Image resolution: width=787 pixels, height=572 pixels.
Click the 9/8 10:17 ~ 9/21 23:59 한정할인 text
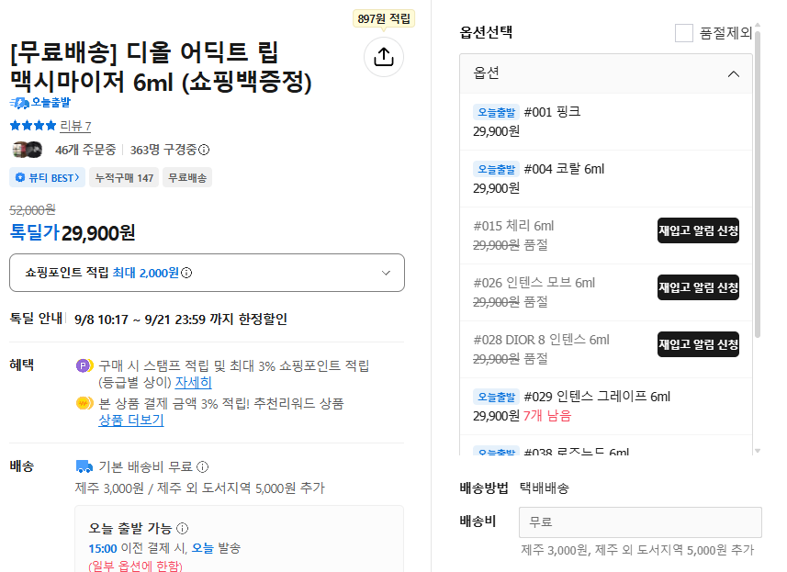pos(181,320)
